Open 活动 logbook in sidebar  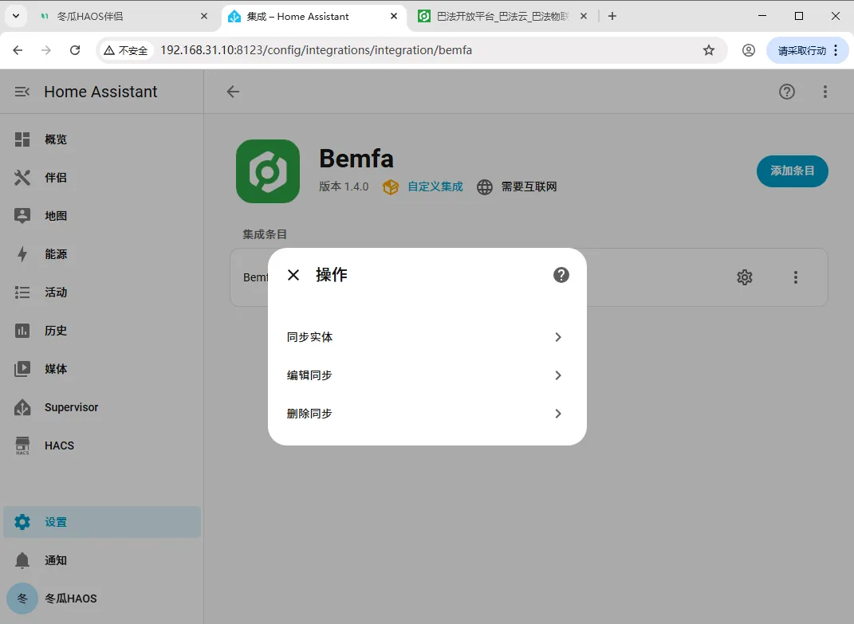pyautogui.click(x=102, y=292)
